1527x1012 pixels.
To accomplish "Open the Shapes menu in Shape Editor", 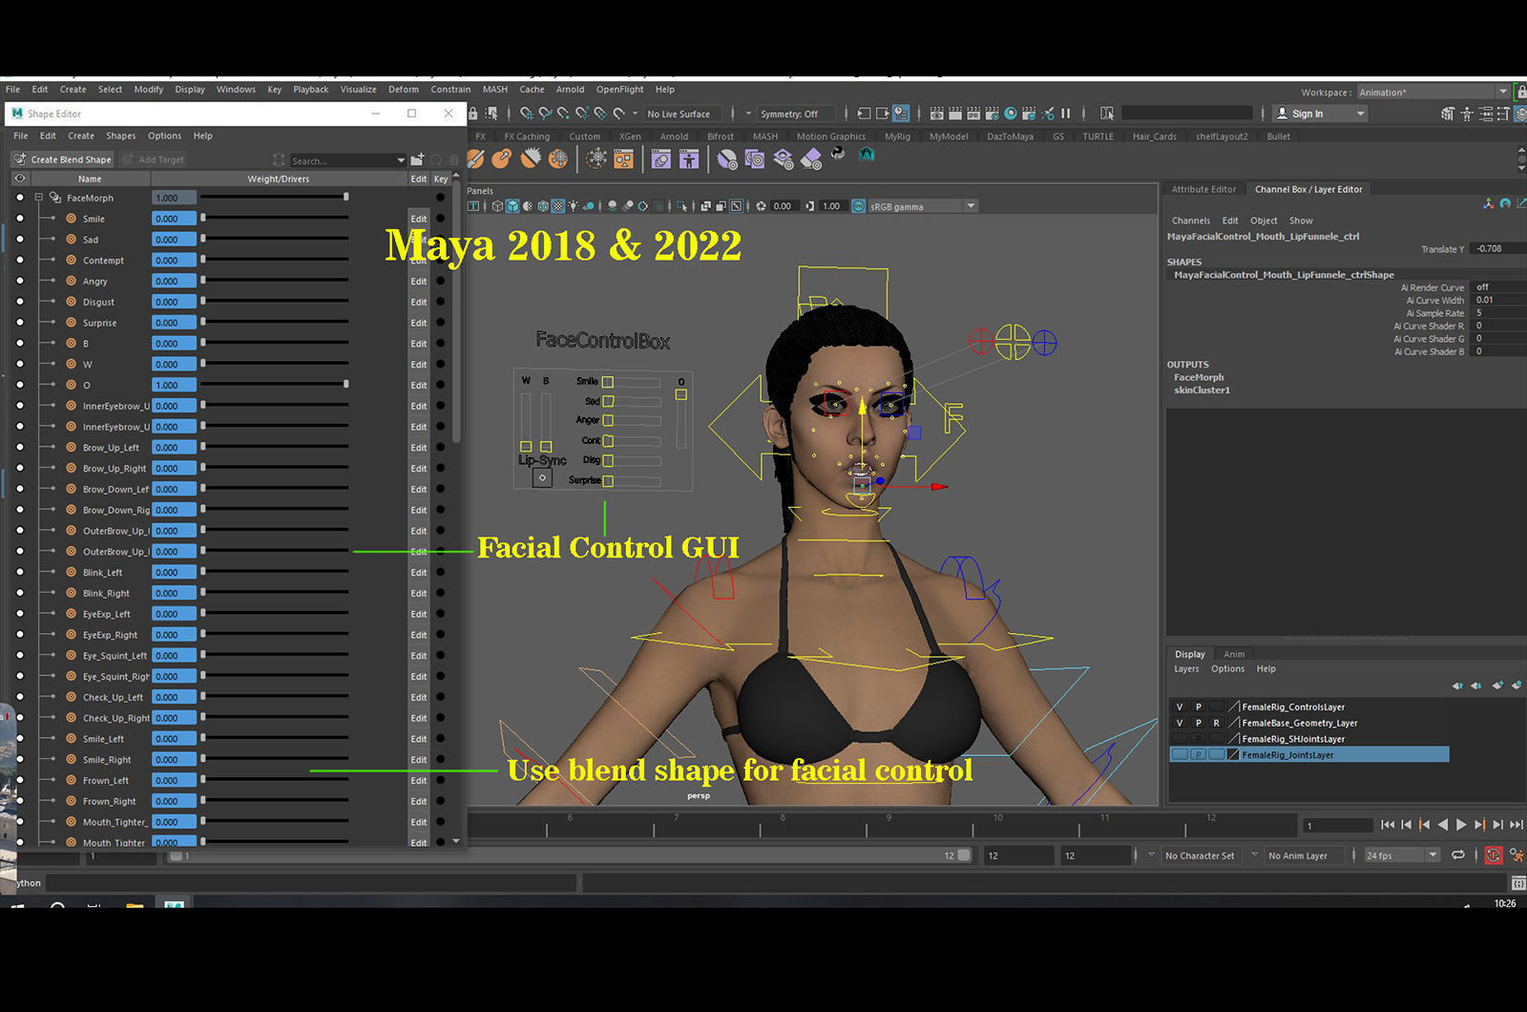I will (120, 136).
